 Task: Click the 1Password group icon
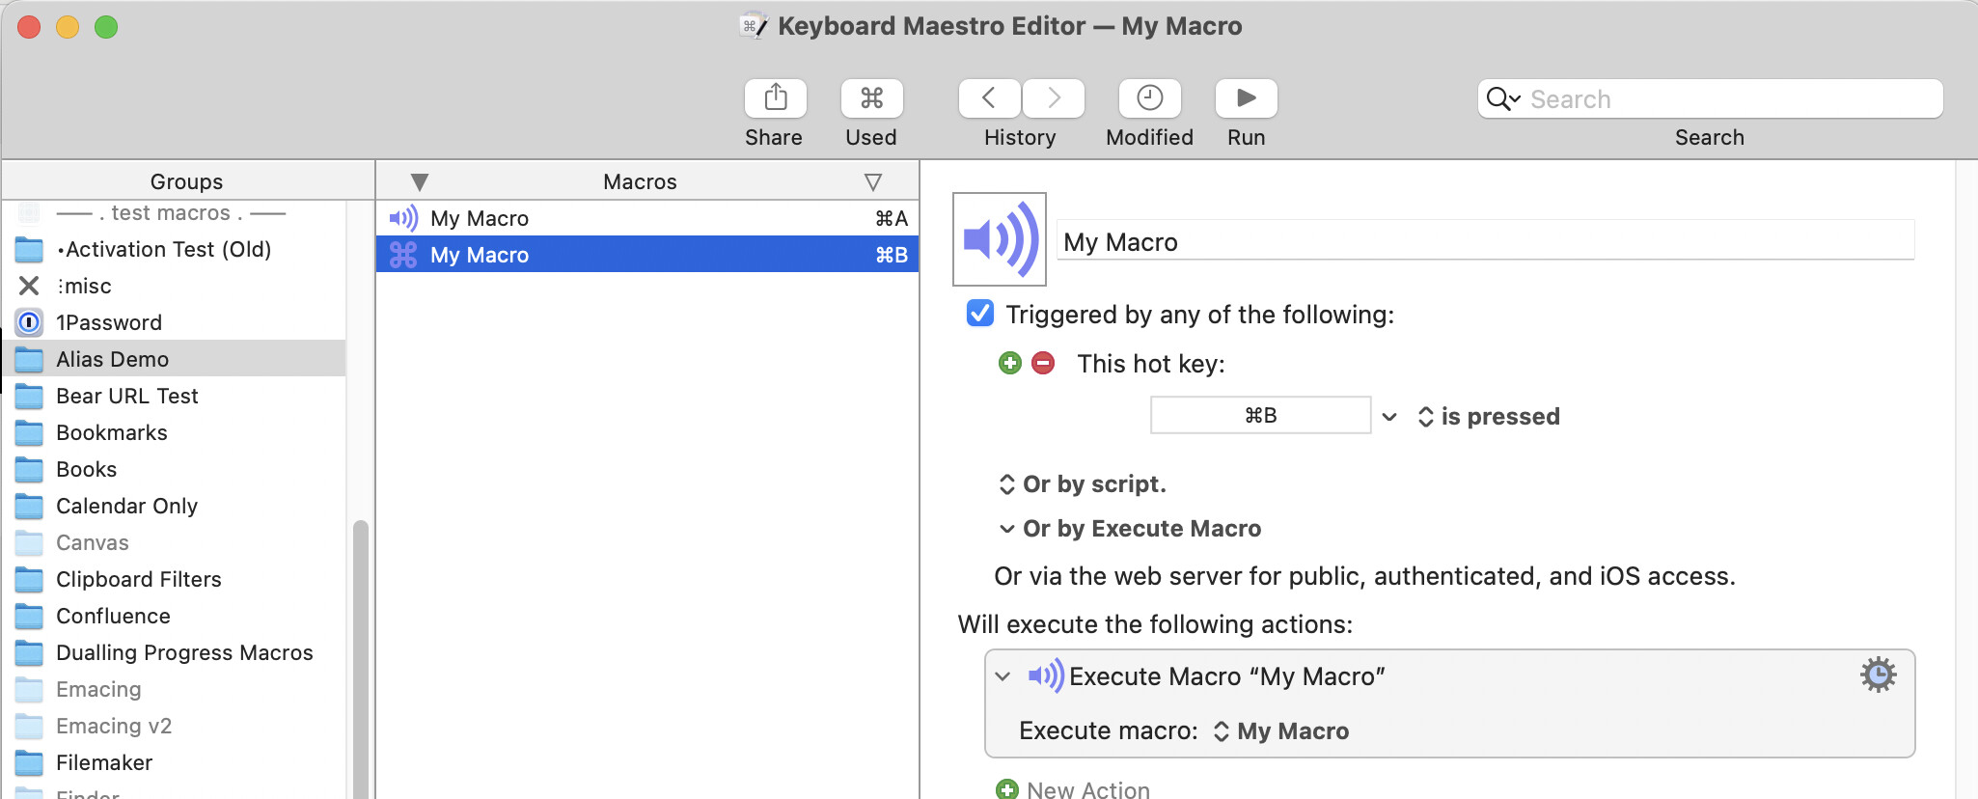coord(29,322)
